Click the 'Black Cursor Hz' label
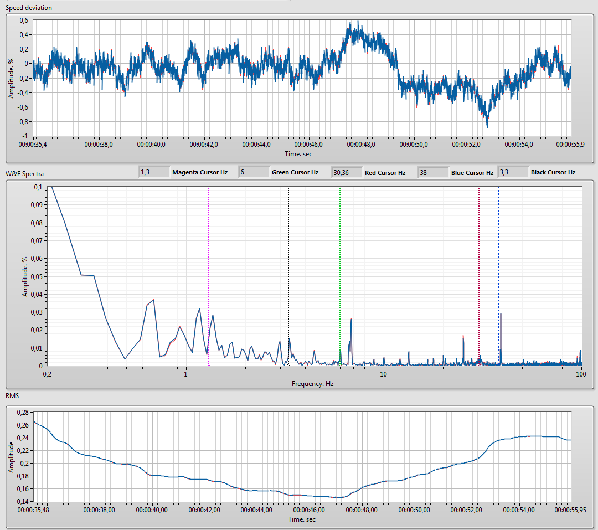The width and height of the screenshot is (598, 530). [x=553, y=172]
